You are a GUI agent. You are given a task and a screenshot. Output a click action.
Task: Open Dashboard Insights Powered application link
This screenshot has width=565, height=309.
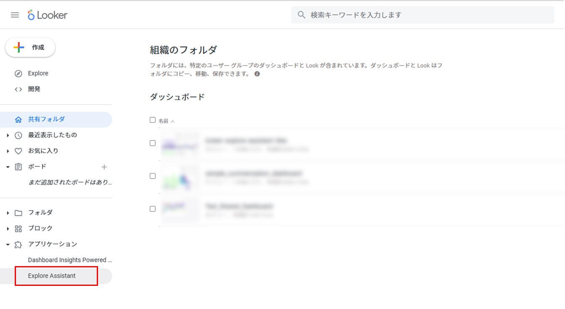pyautogui.click(x=70, y=260)
